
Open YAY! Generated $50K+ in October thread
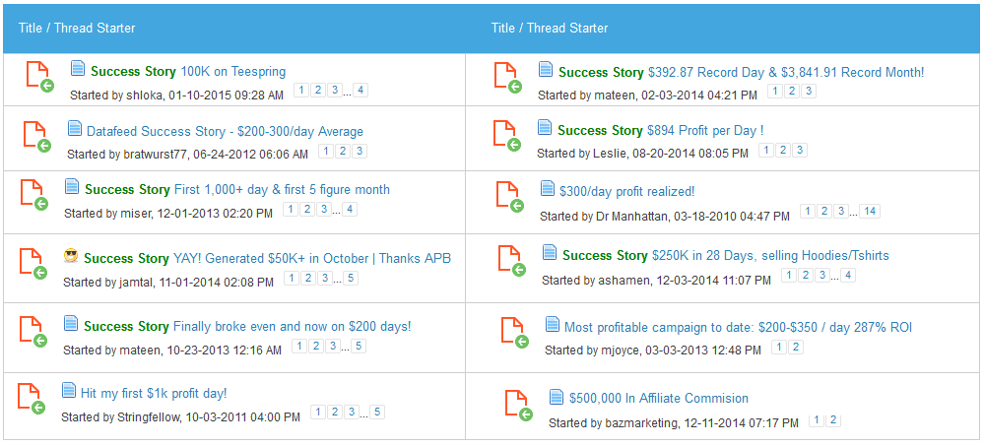pos(312,258)
